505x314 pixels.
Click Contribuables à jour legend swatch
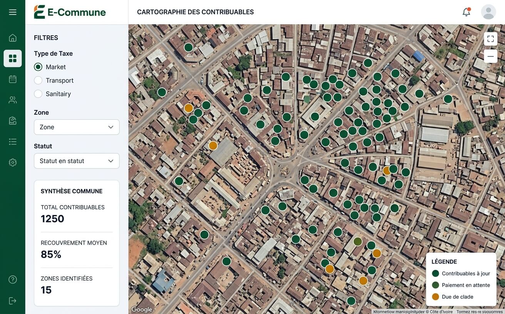point(435,274)
